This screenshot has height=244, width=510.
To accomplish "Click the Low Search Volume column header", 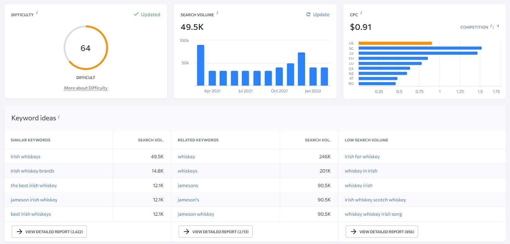I will (366, 140).
